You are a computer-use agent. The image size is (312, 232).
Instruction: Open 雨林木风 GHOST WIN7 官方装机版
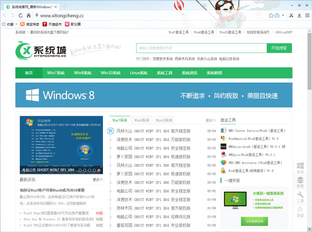tap(153, 208)
